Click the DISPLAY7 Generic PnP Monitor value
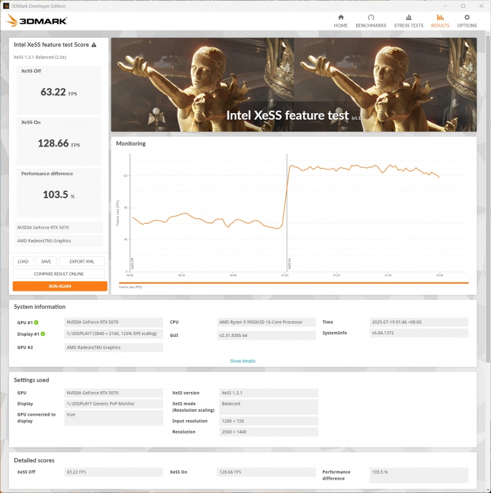This screenshot has height=493, width=491. [x=113, y=403]
